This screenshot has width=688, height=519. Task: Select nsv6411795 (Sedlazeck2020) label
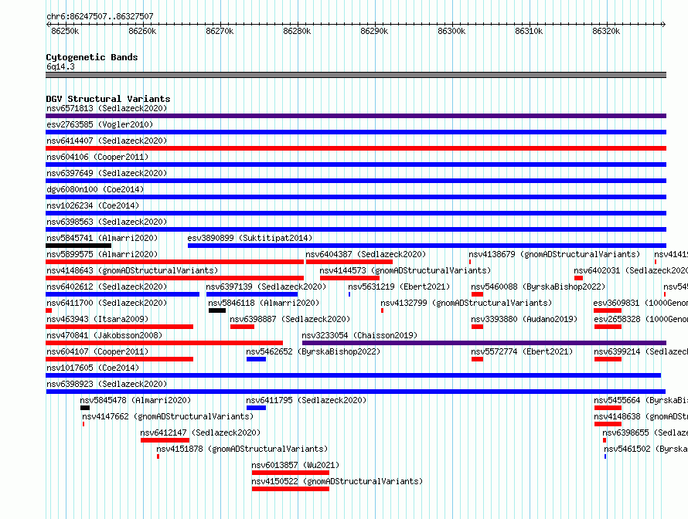point(306,400)
